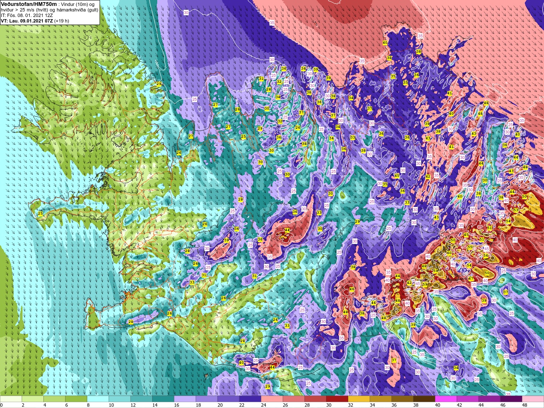Choose the 46–48 deep plum legend swatch
Image resolution: width=544 pixels, height=408 pixels.
pyautogui.click(x=511, y=399)
